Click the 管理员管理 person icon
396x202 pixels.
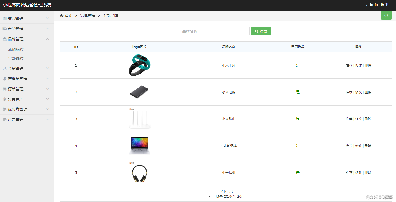[5, 78]
